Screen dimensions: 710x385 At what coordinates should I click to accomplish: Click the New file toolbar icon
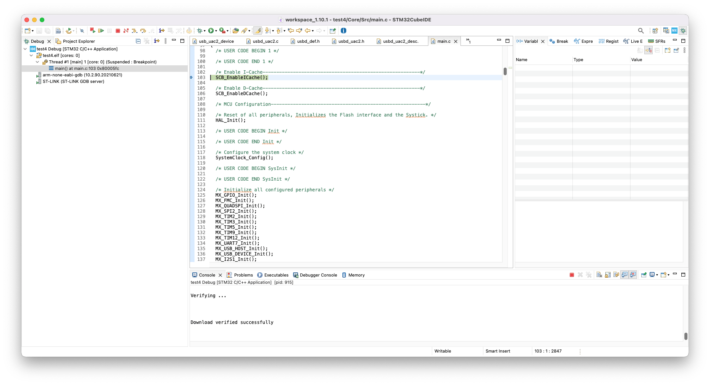click(27, 31)
